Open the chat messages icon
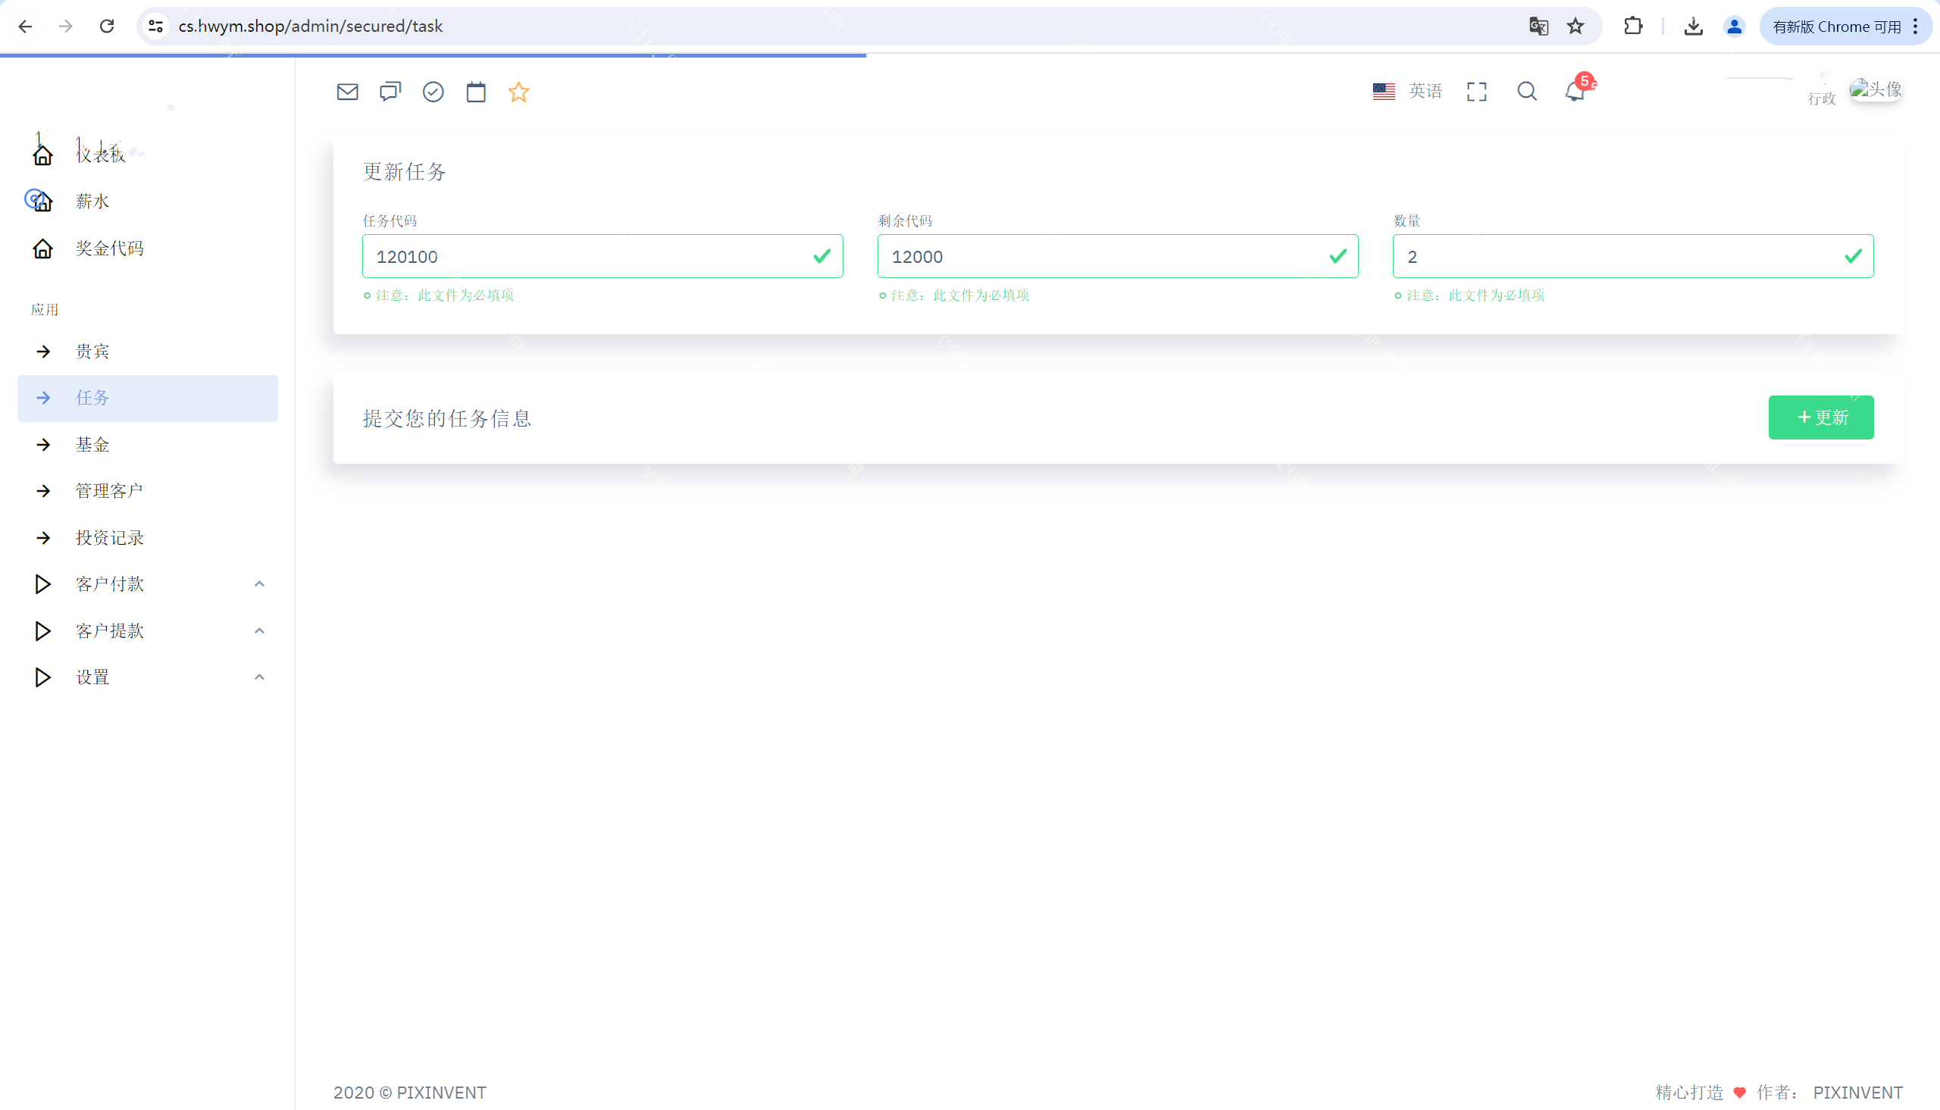The width and height of the screenshot is (1940, 1110). tap(390, 92)
